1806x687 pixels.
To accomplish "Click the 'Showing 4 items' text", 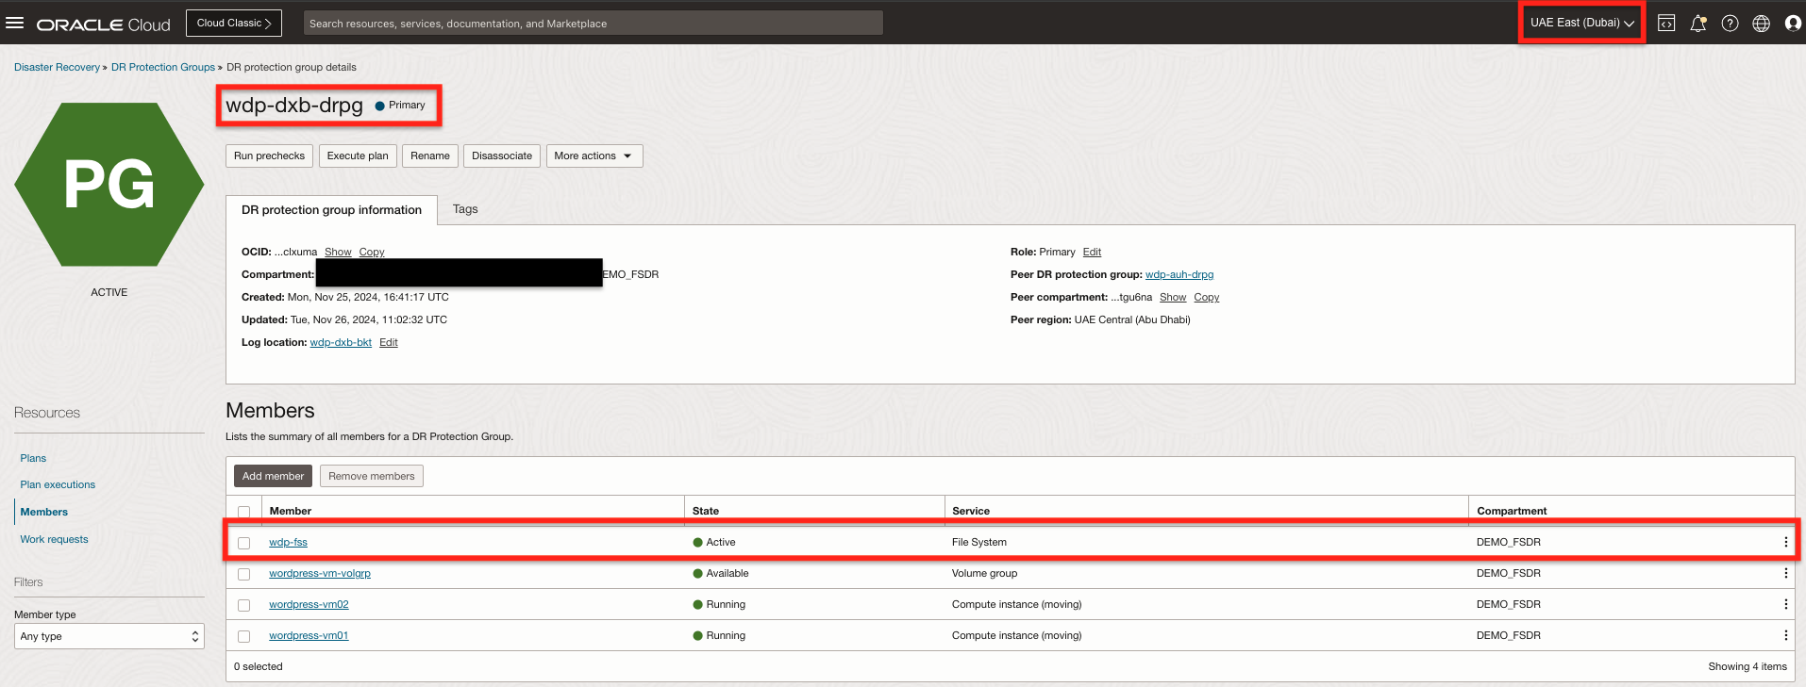I will [1747, 666].
